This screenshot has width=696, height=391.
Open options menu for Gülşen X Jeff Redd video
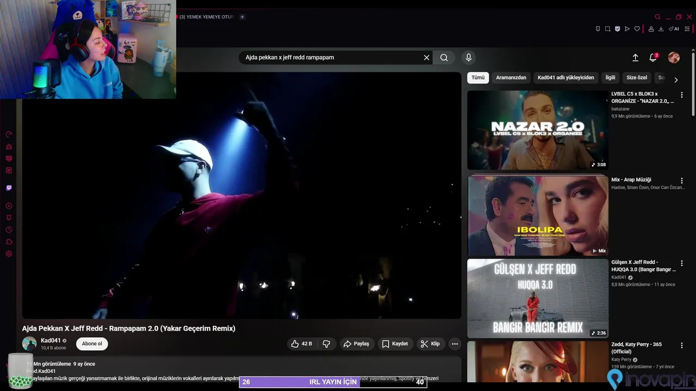681,263
